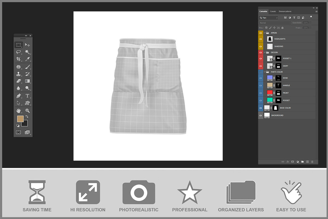Show the PARTS COLOR group
328x219 pixels.
click(x=260, y=72)
